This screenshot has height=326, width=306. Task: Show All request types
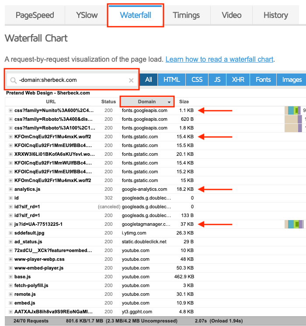tap(148, 80)
